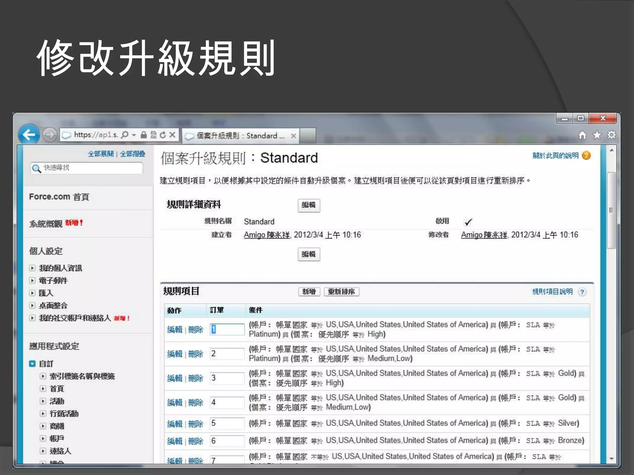The image size is (634, 475).
Task: Click the 全部展開 link in sidebar
Action: pos(101,154)
